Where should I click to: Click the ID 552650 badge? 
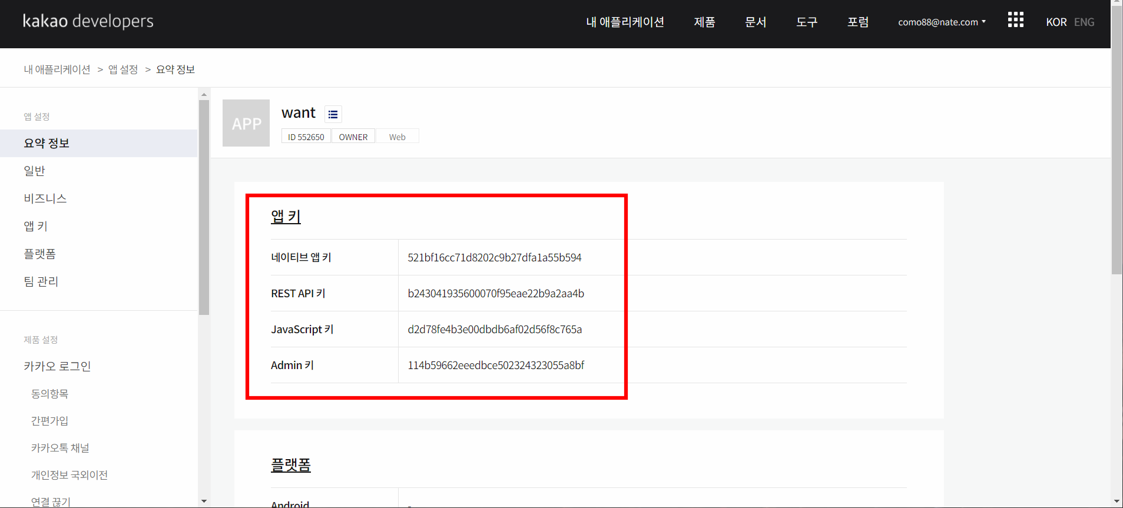point(306,137)
